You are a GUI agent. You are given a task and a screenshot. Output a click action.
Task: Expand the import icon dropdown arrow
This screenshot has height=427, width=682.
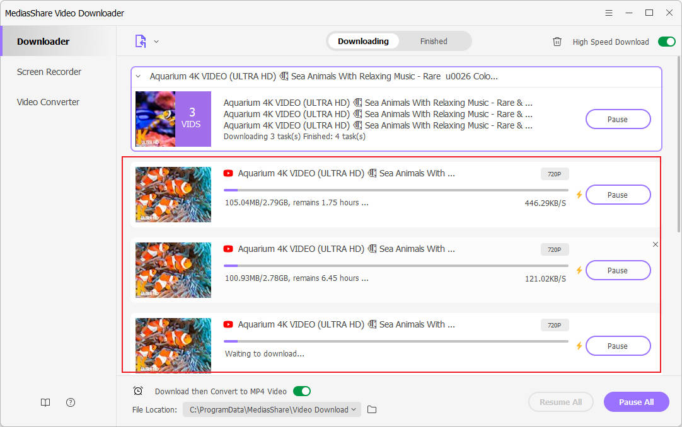[156, 41]
